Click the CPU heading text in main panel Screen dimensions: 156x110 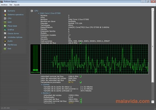36,11
